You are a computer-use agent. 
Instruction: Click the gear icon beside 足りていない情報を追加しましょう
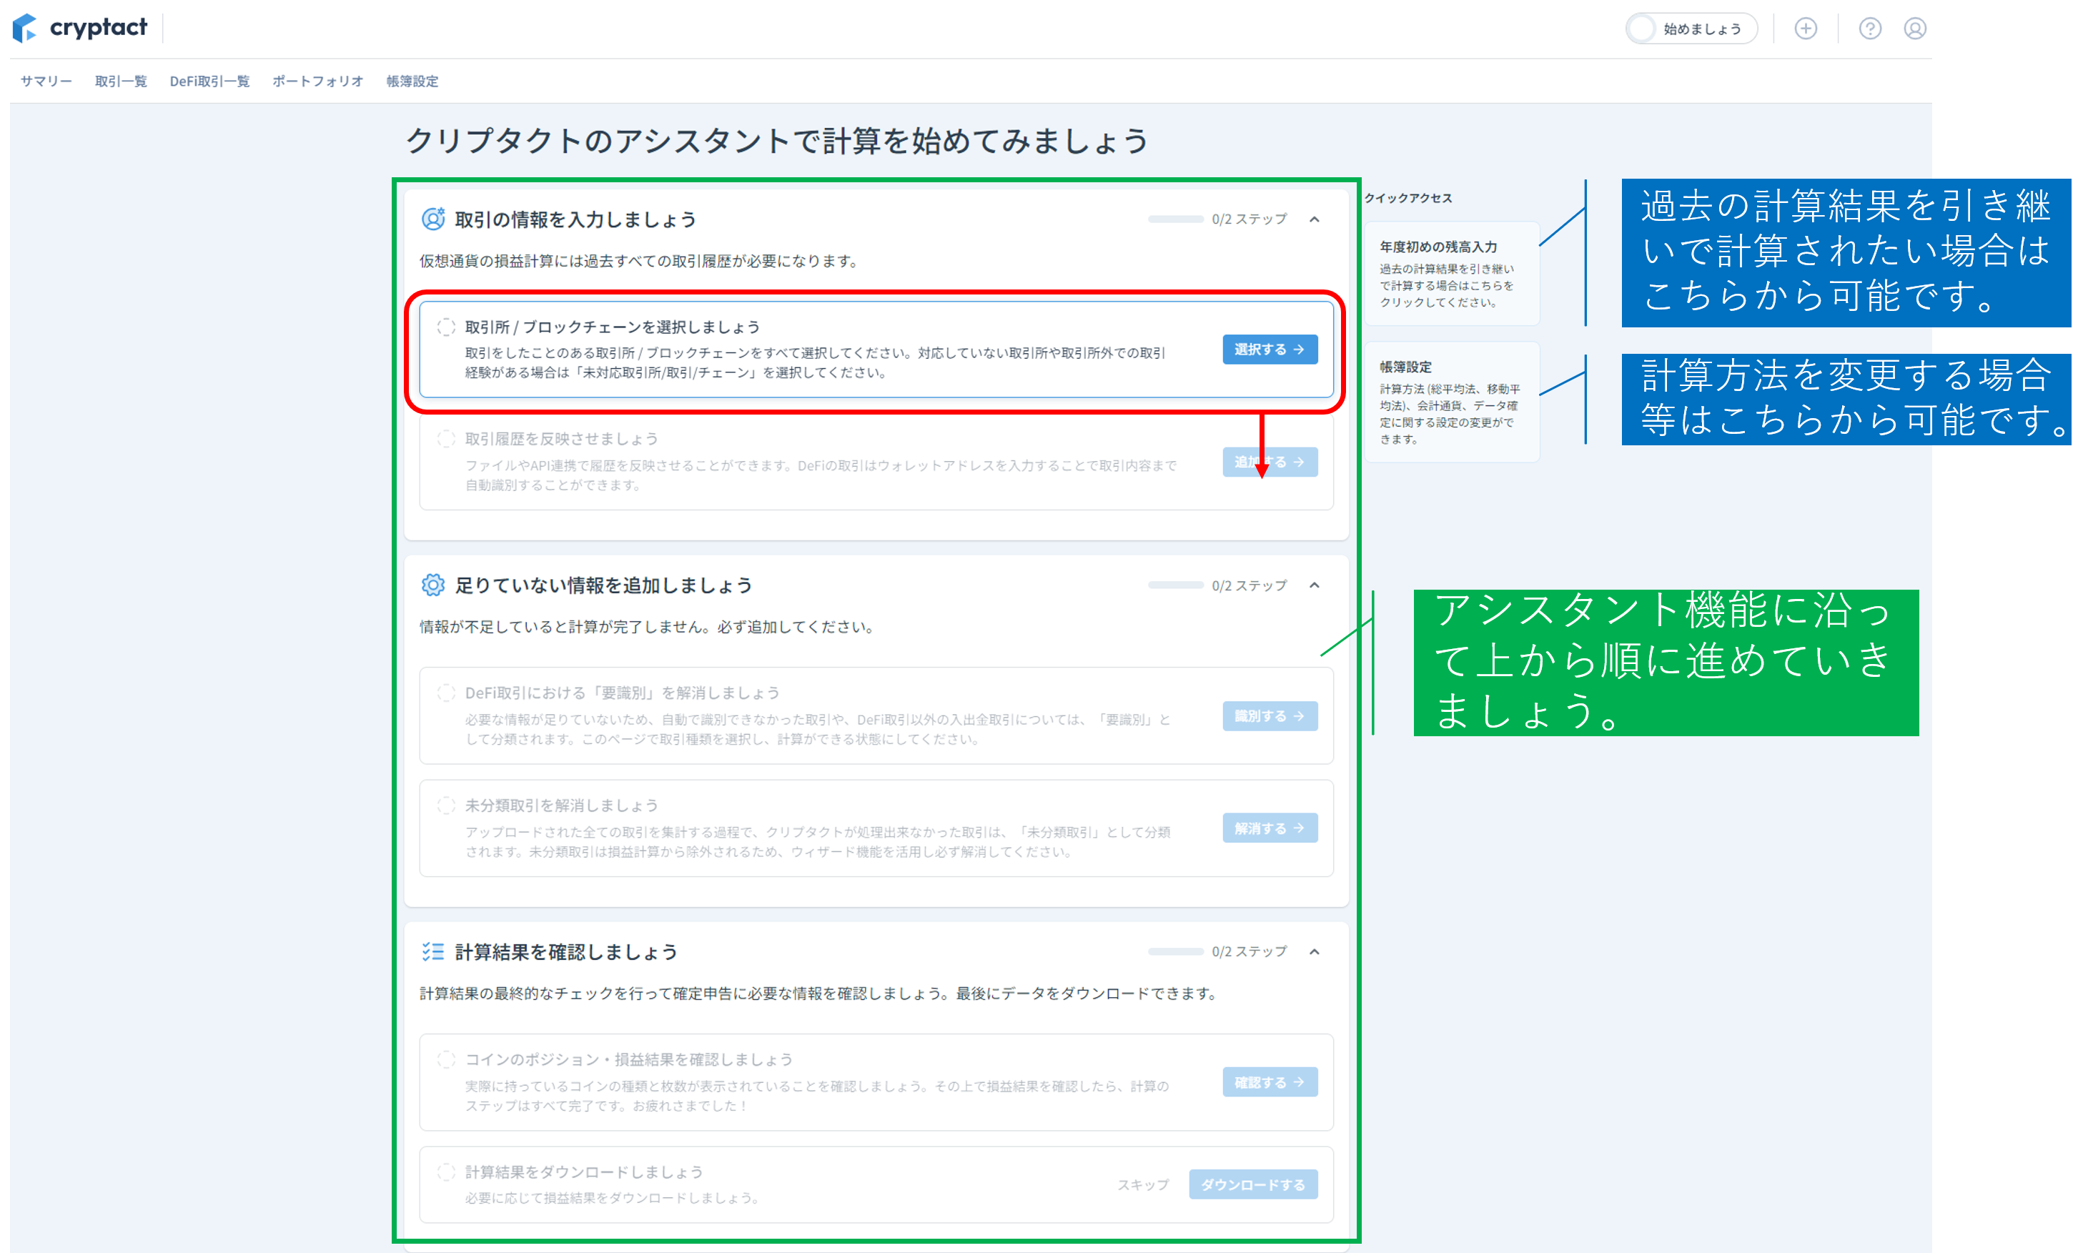(432, 585)
